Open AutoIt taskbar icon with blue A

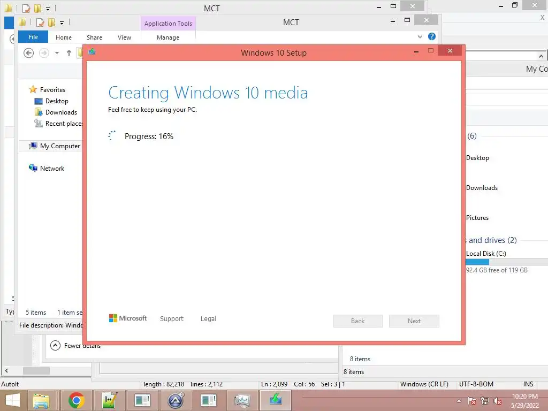pyautogui.click(x=176, y=400)
